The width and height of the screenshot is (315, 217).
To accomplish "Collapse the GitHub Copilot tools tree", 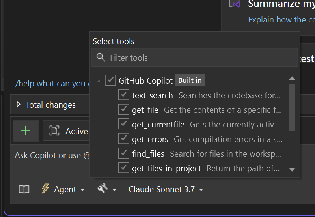I will (99, 81).
